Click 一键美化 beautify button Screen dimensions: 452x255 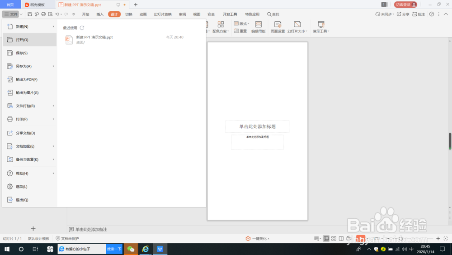(x=258, y=239)
